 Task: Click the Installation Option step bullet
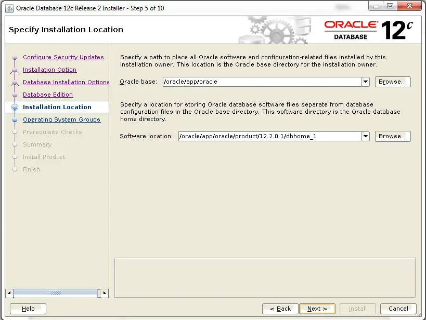[x=15, y=70]
